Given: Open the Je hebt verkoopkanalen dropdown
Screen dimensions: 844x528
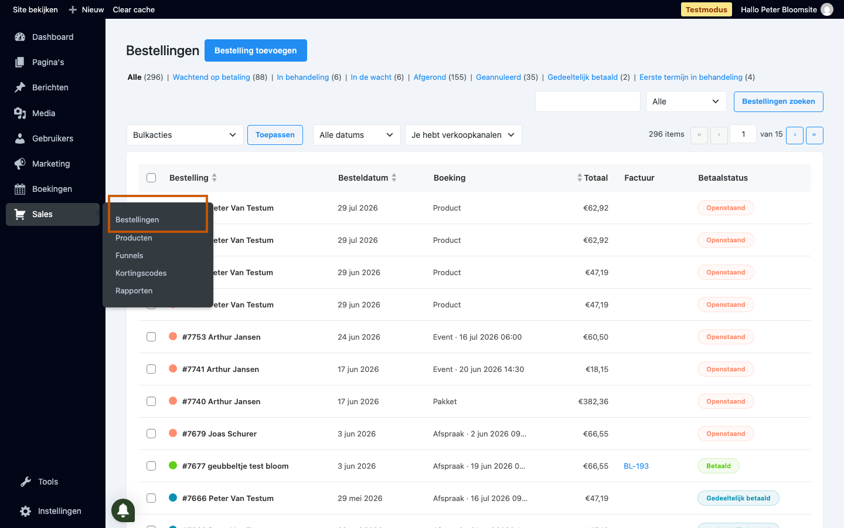Looking at the screenshot, I should pos(464,135).
